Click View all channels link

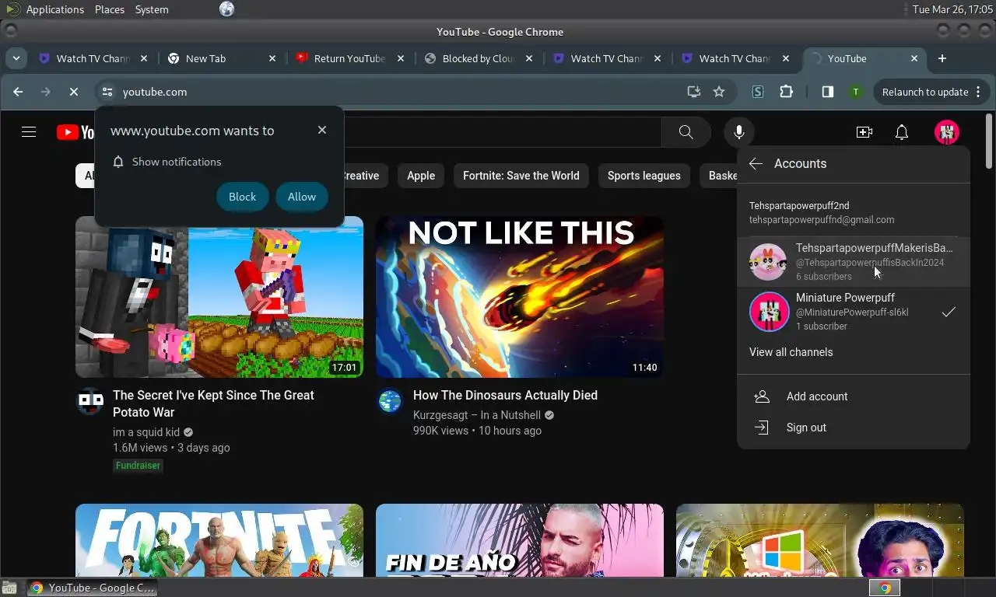(x=791, y=352)
